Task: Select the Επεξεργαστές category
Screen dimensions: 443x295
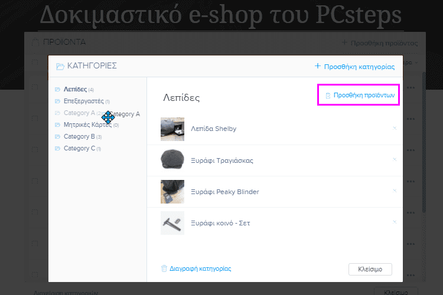Action: tap(84, 101)
